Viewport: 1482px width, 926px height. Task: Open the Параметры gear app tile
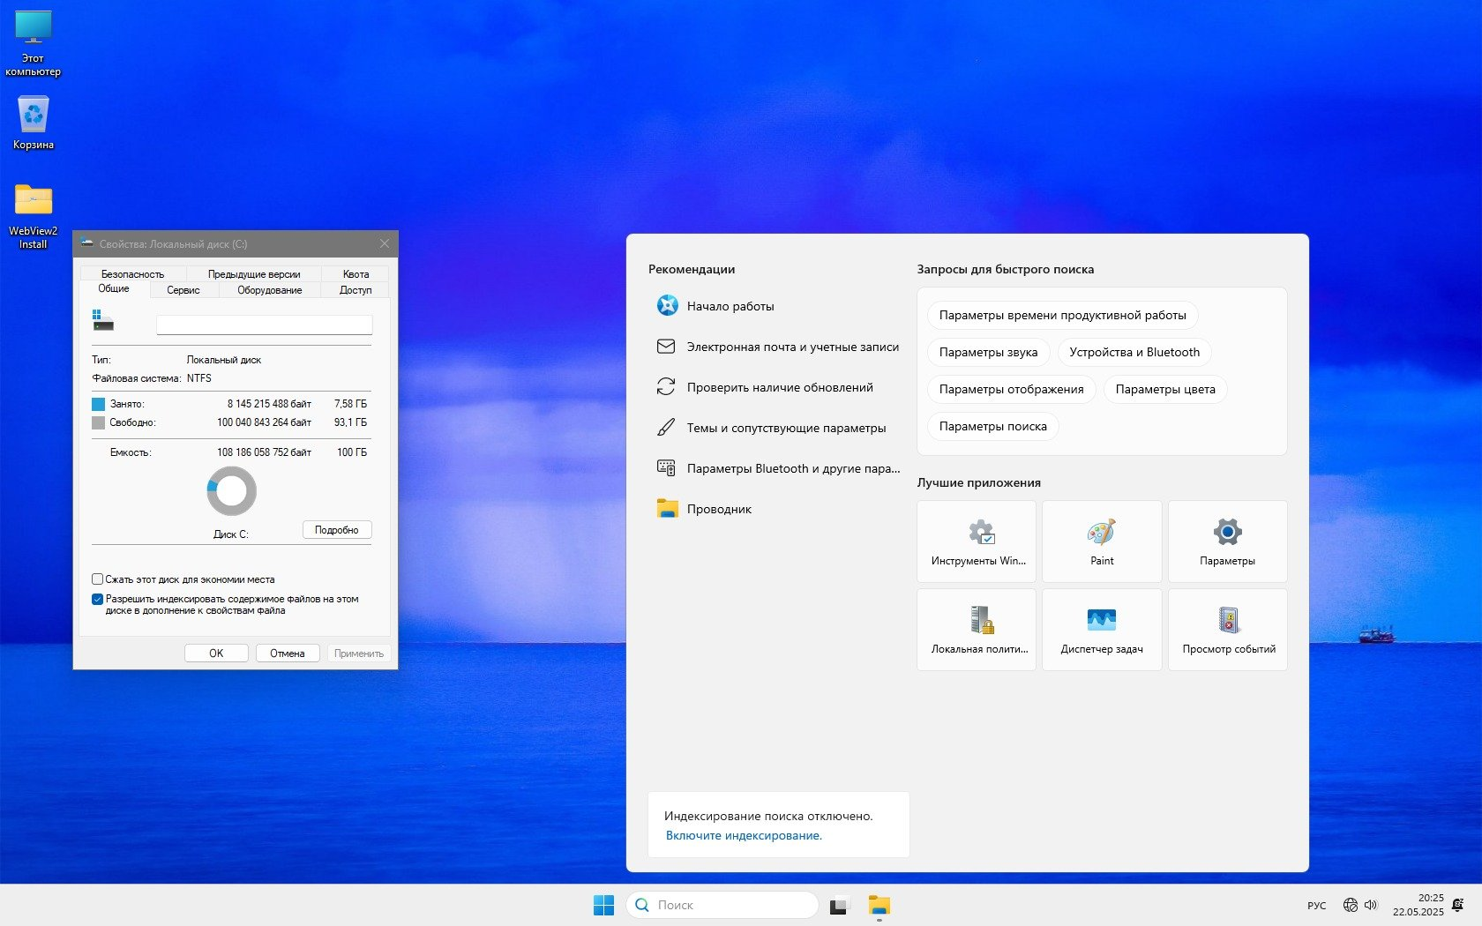click(x=1226, y=541)
